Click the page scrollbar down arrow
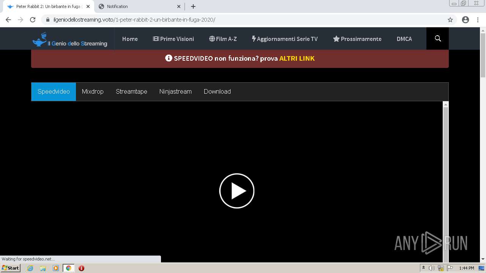 pos(483,259)
